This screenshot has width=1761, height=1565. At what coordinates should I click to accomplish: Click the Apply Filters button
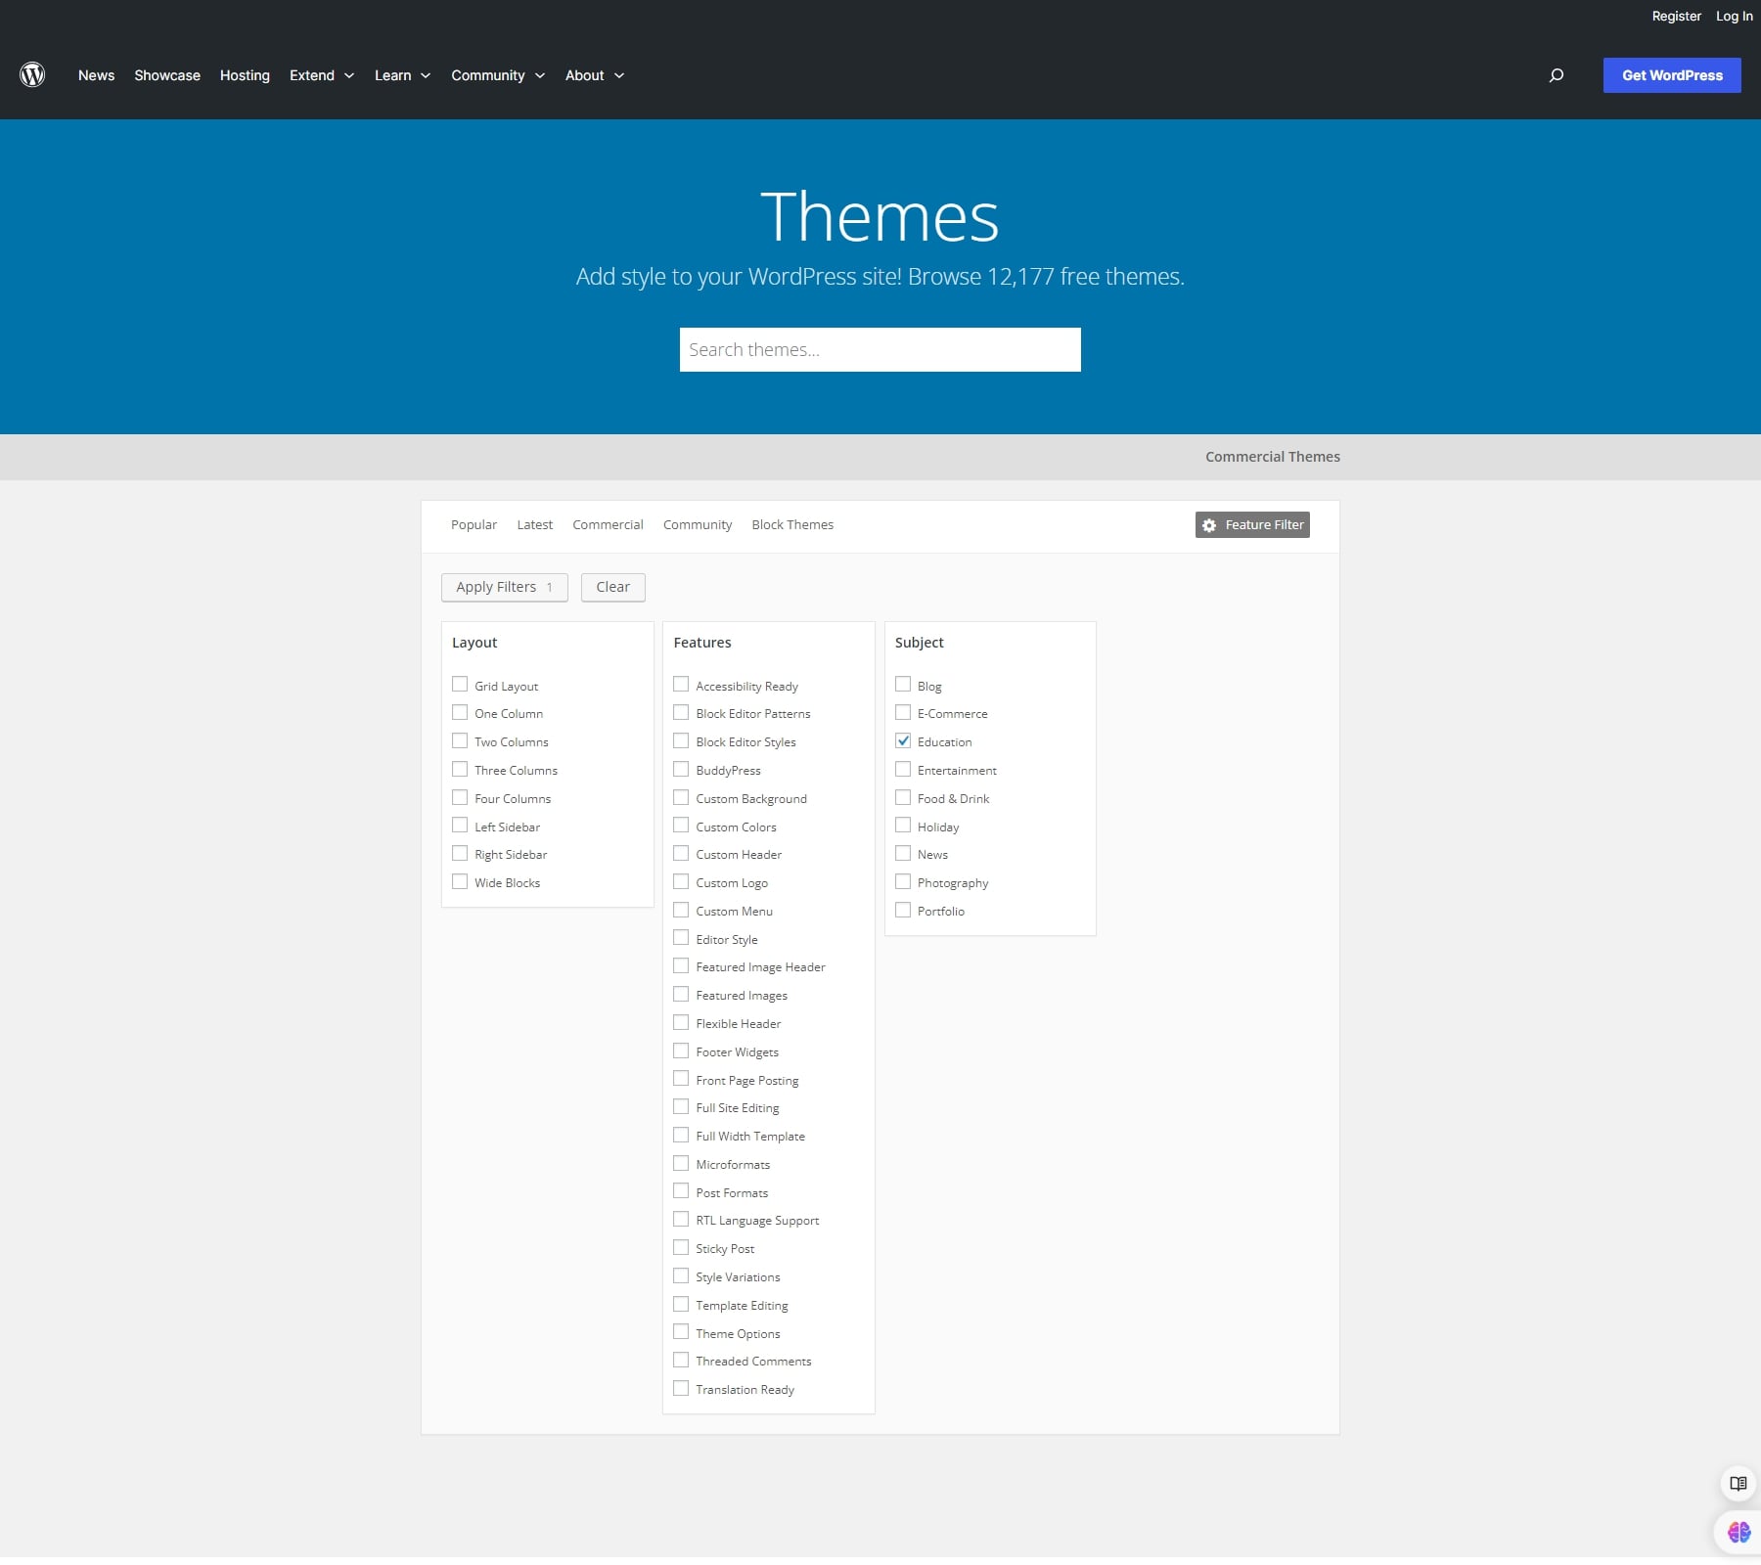pyautogui.click(x=504, y=587)
